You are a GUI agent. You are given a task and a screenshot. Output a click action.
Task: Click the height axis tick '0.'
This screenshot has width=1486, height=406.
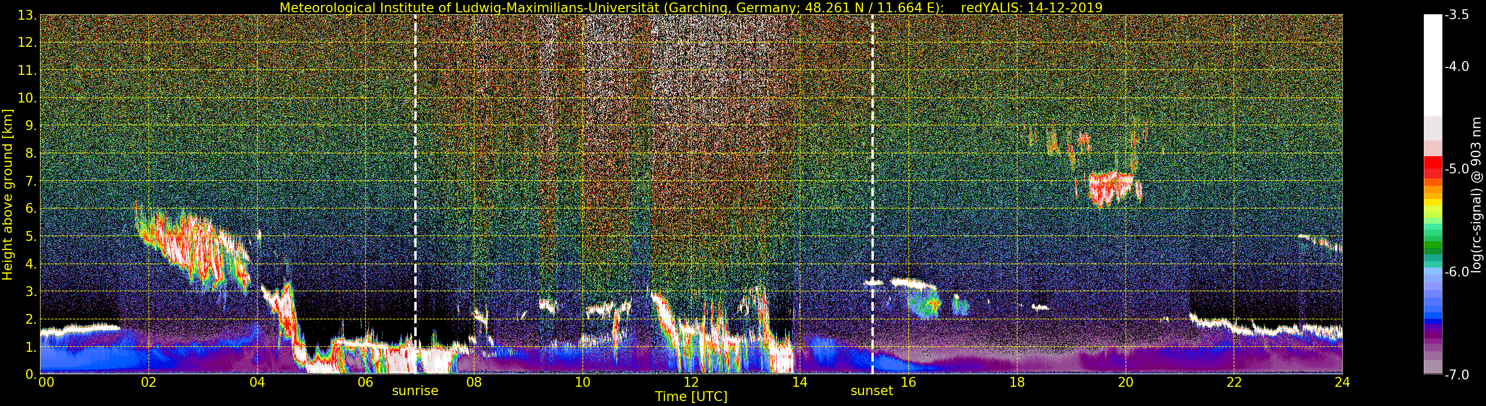tap(31, 375)
